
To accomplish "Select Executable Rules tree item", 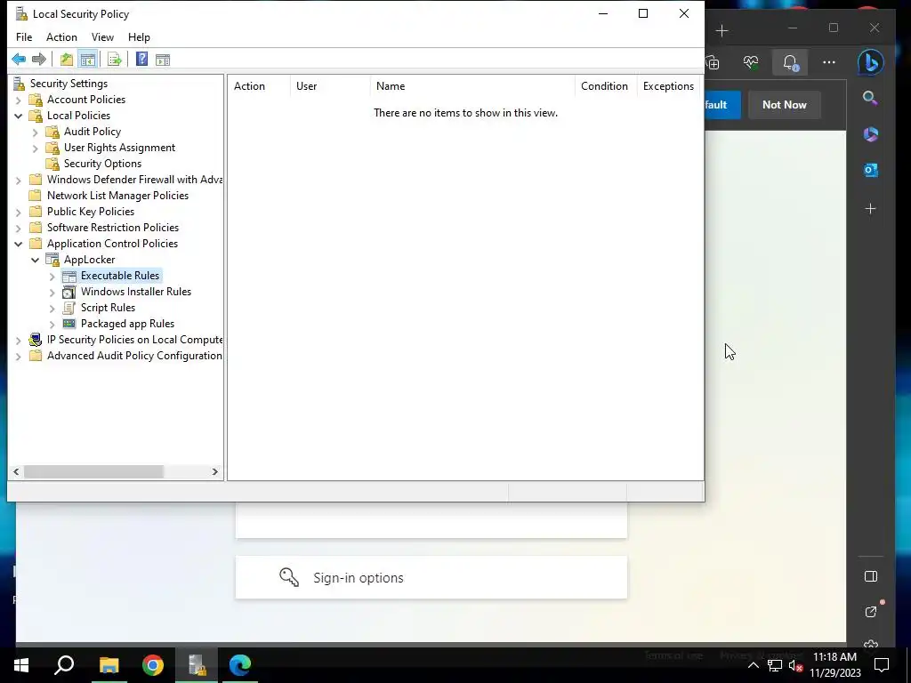I will tap(120, 276).
